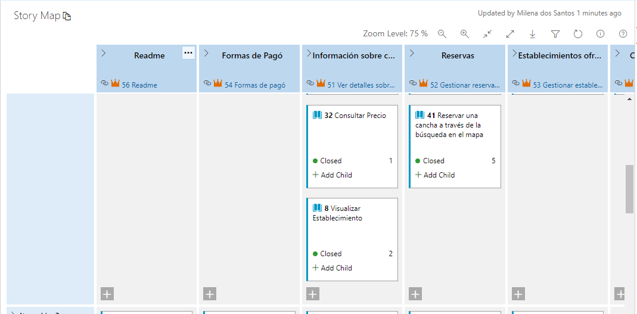This screenshot has width=637, height=314.
Task: Copy the Story Map title link icon
Action: pyautogui.click(x=67, y=16)
